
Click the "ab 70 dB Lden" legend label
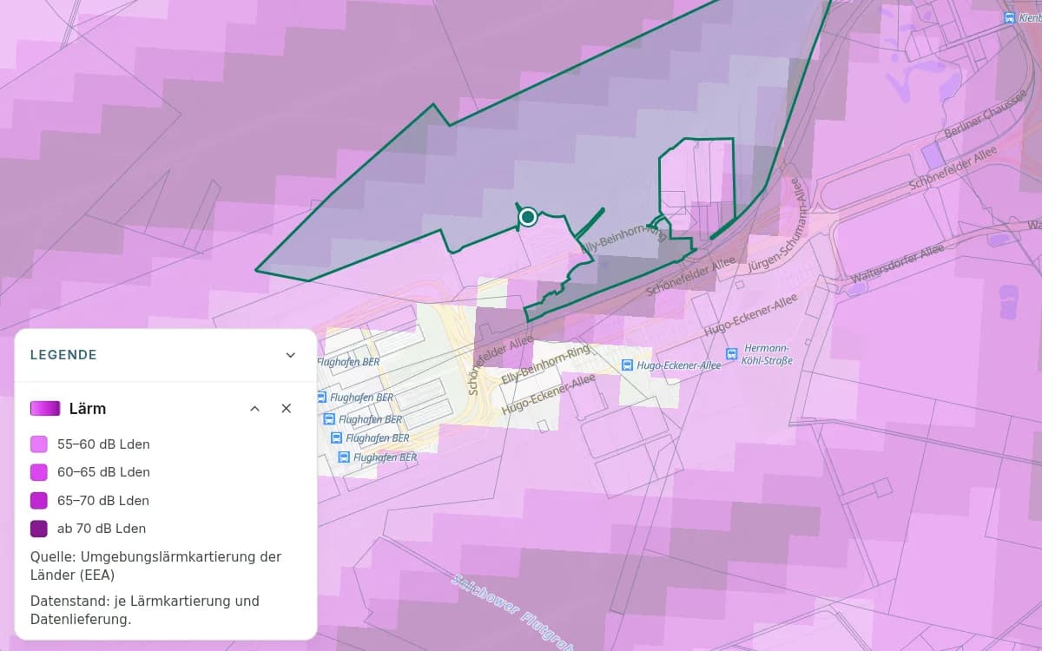(102, 529)
